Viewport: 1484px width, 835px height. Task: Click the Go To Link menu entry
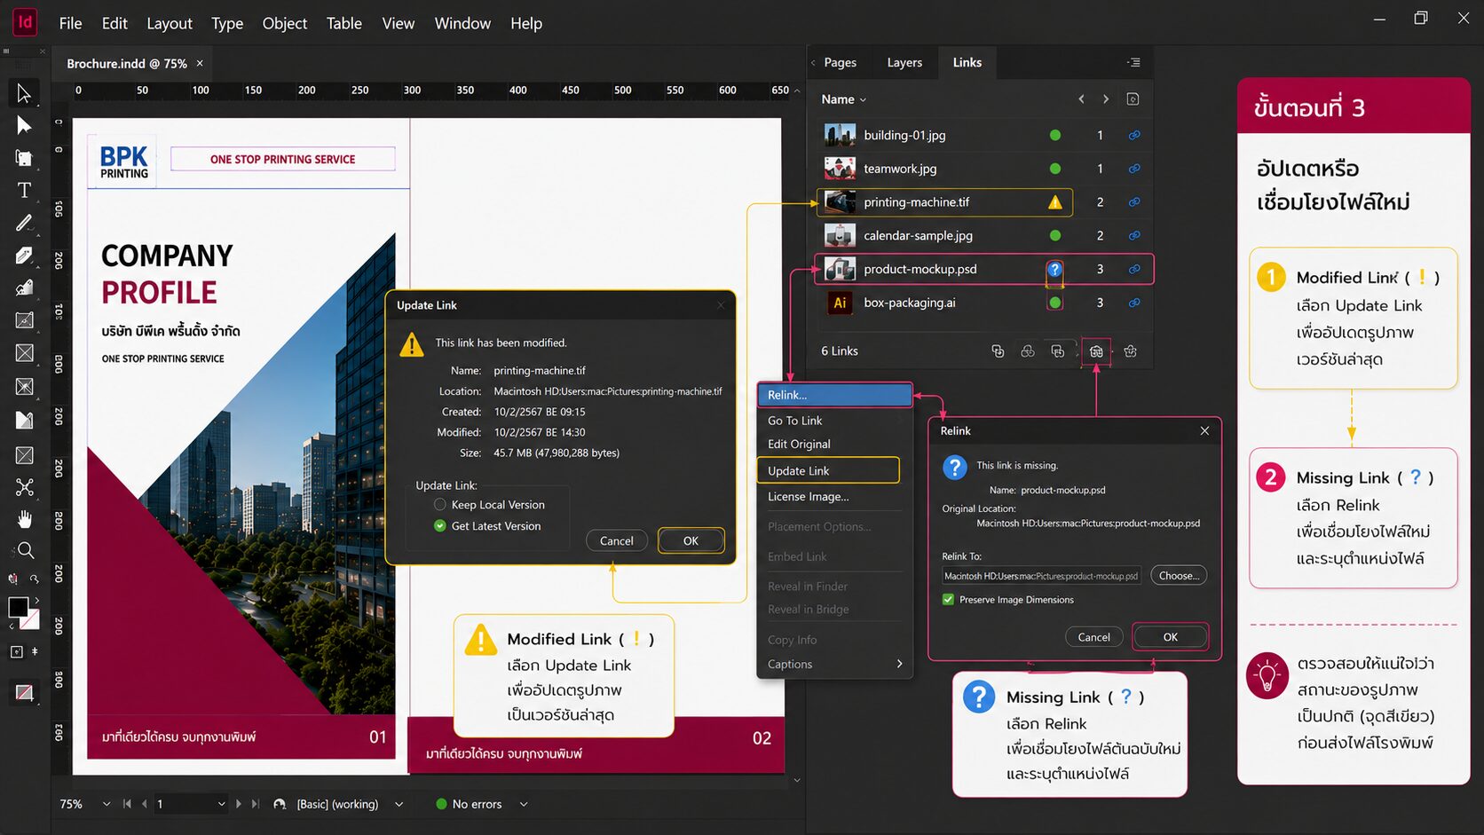(x=794, y=421)
